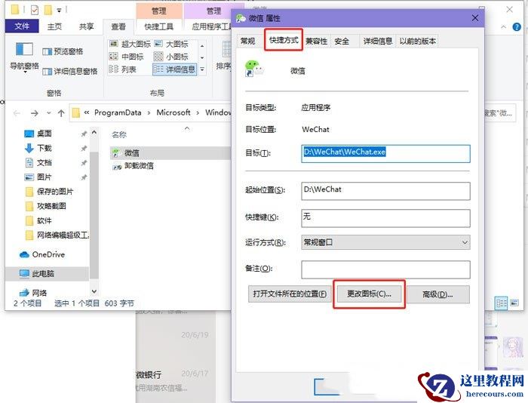Click the 快捷键(K) field
The height and width of the screenshot is (403, 528).
click(385, 218)
